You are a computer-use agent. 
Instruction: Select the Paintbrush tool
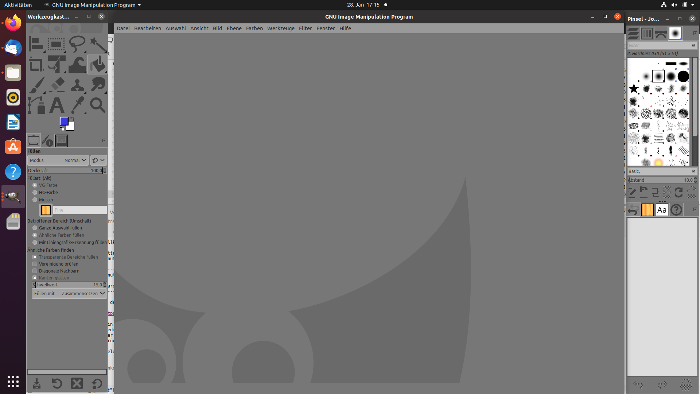(x=36, y=85)
